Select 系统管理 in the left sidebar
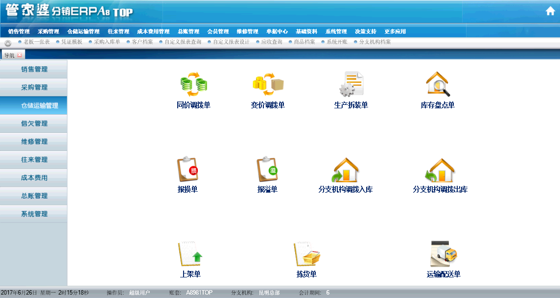560x298 pixels. click(x=34, y=214)
